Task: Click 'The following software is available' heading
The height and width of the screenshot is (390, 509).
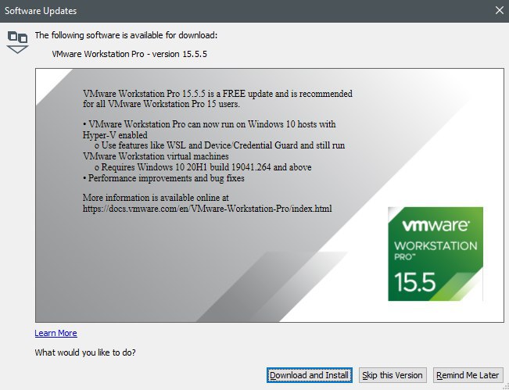Action: click(x=127, y=35)
